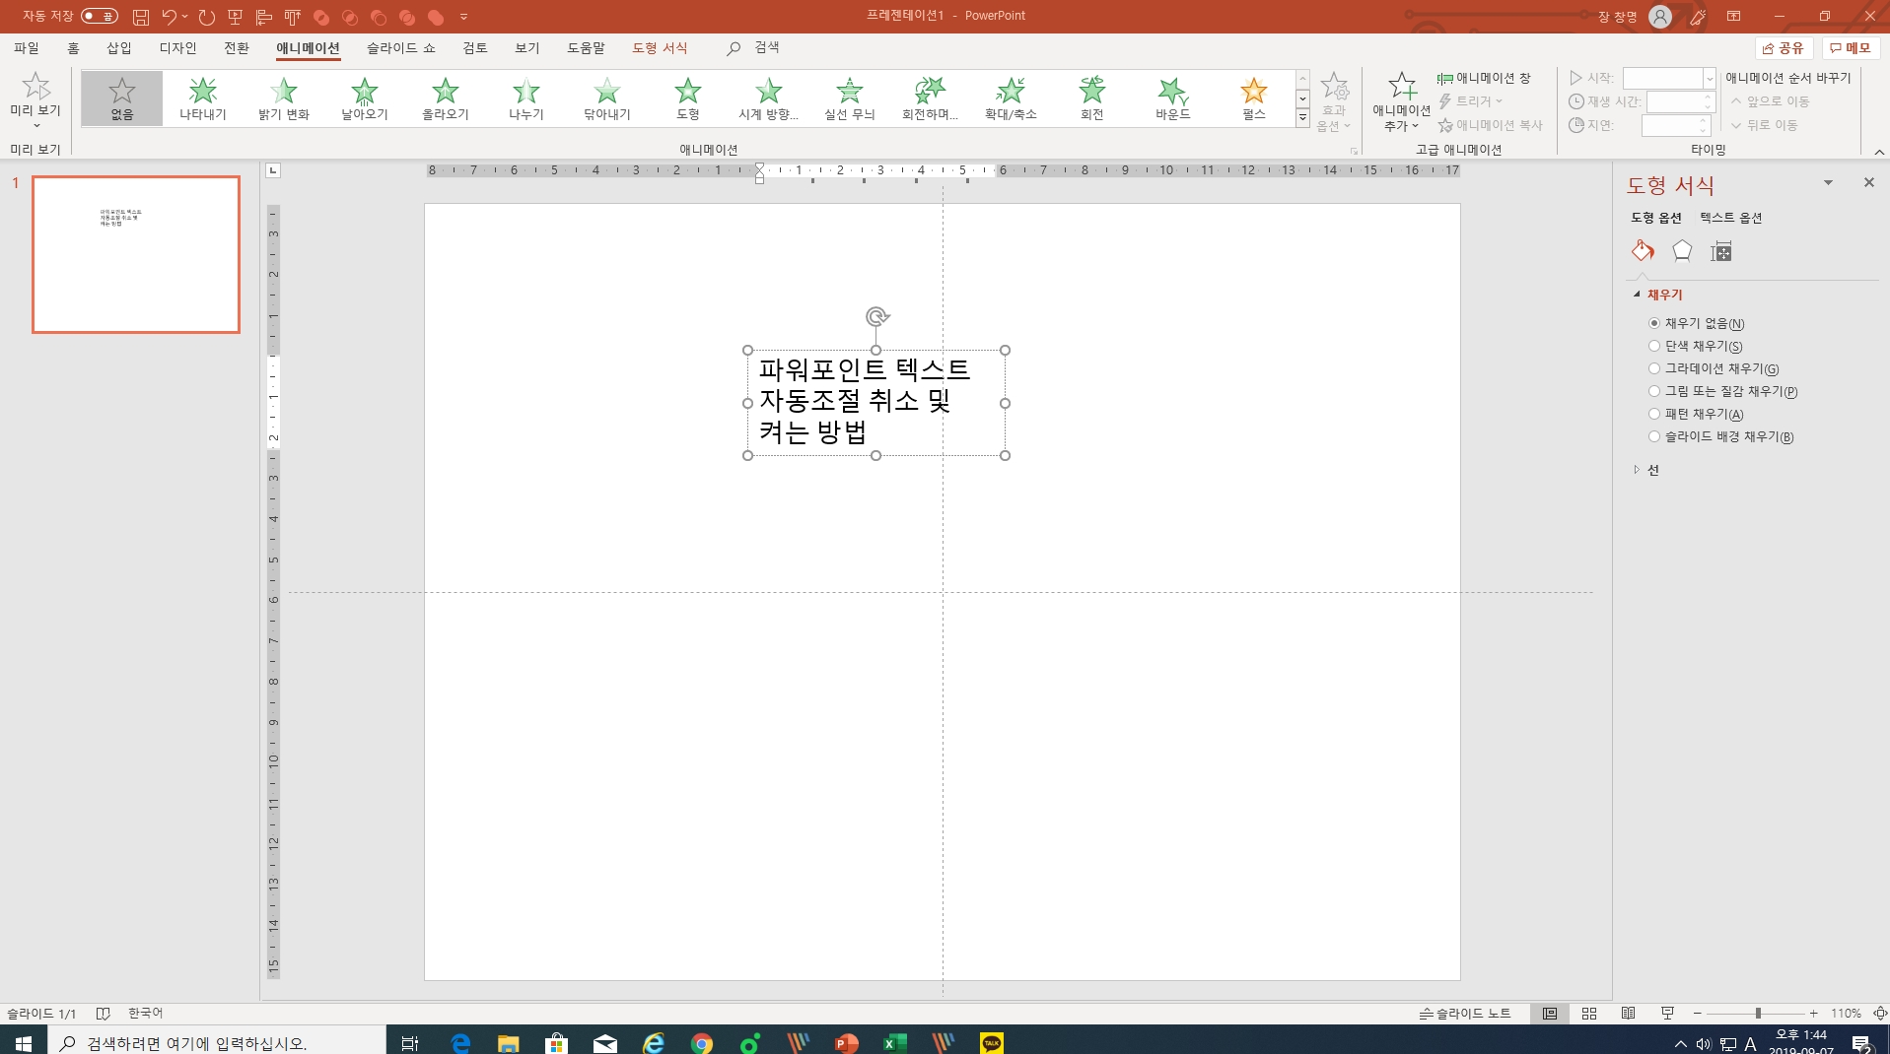Apply the 닦아내기 animation effect
This screenshot has width=1890, height=1054.
(x=607, y=99)
